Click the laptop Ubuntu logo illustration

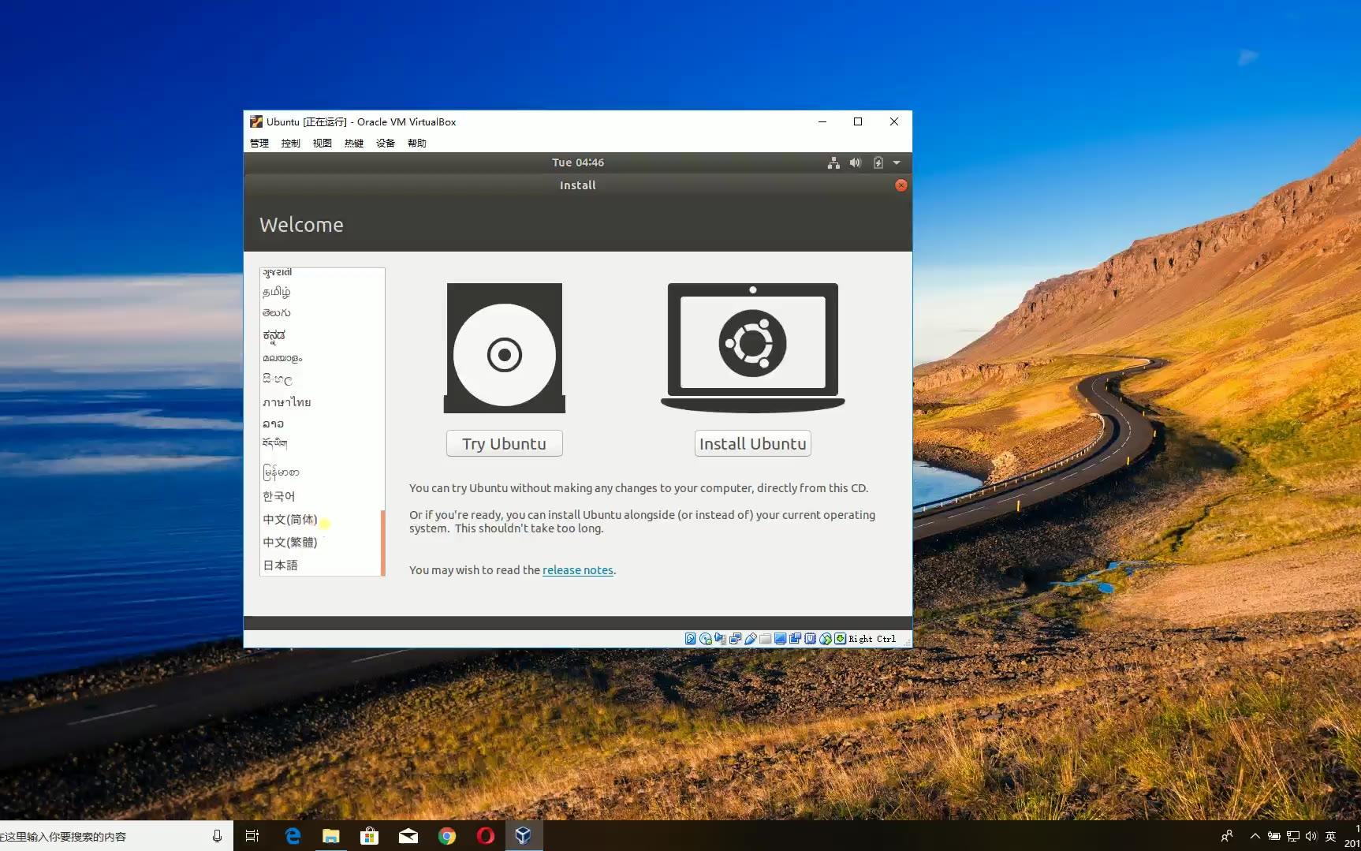coord(753,348)
